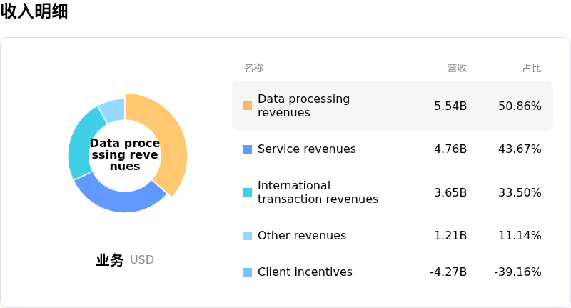Sort by the 占比 column header
571x308 pixels.
[x=532, y=68]
